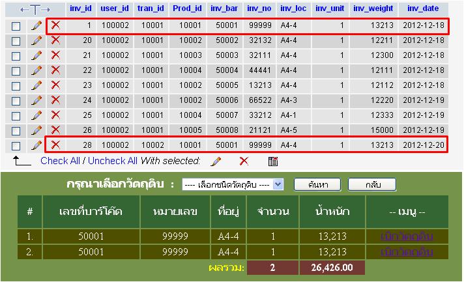464x282 pixels.
Task: Check the box for inv_id 21 row
Action: (x=16, y=56)
